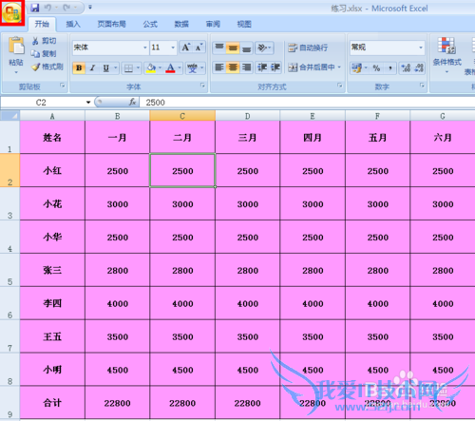Image resolution: width=475 pixels, height=421 pixels.
Task: Click in the formula bar showing 2500
Action: point(307,103)
